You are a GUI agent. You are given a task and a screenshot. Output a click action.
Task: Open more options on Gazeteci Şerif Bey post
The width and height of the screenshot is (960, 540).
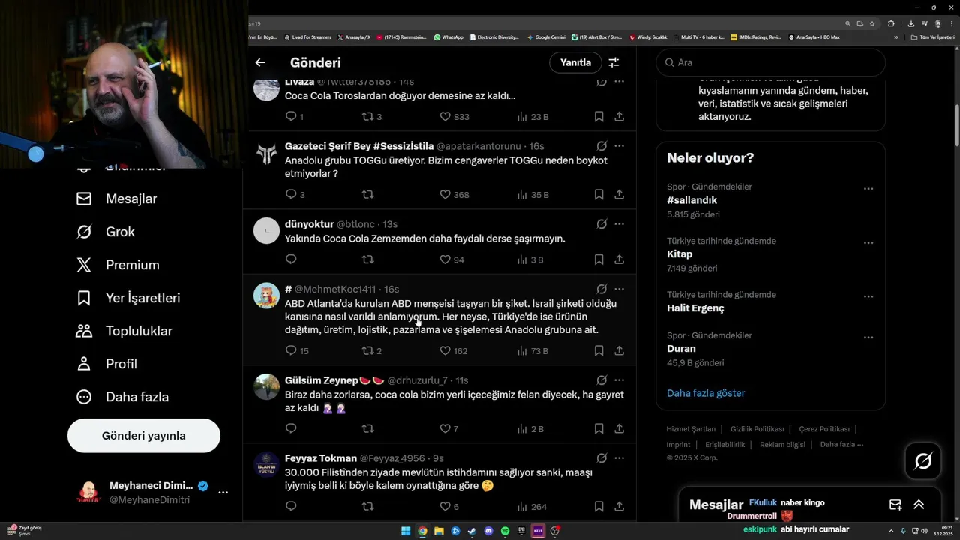tap(619, 146)
